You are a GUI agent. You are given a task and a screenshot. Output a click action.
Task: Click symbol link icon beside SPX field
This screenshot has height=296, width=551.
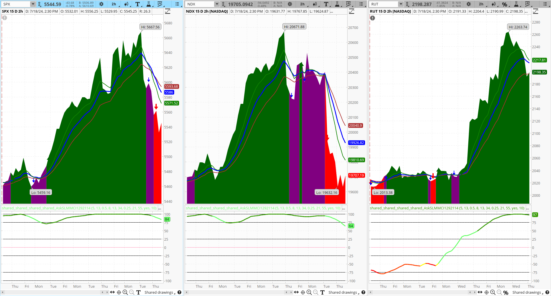click(x=40, y=4)
